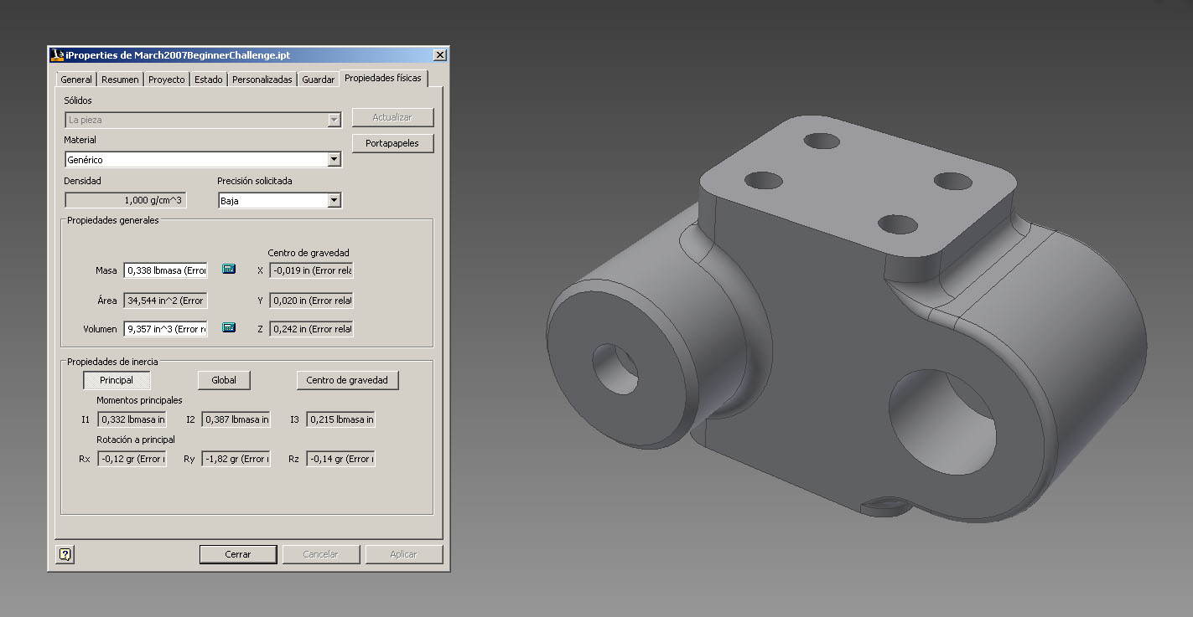Go to the Personalizadas tab

click(262, 80)
